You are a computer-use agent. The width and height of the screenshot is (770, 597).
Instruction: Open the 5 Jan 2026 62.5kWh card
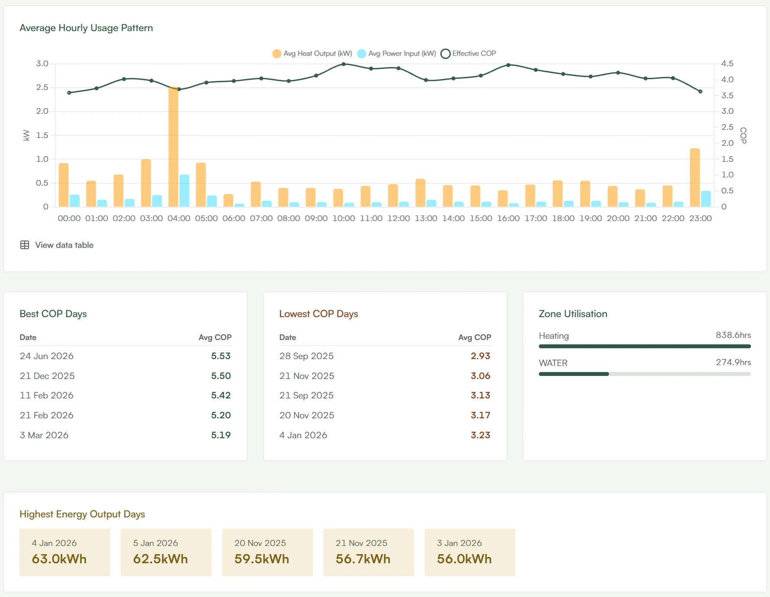coord(166,552)
